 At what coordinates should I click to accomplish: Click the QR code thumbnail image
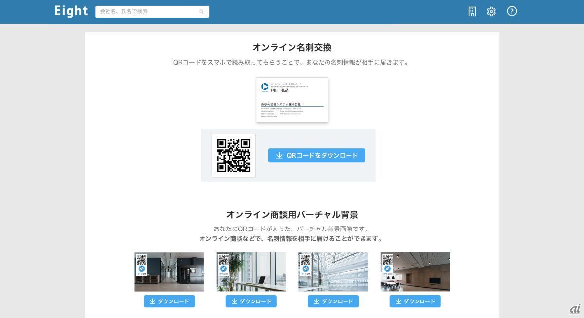pyautogui.click(x=234, y=156)
